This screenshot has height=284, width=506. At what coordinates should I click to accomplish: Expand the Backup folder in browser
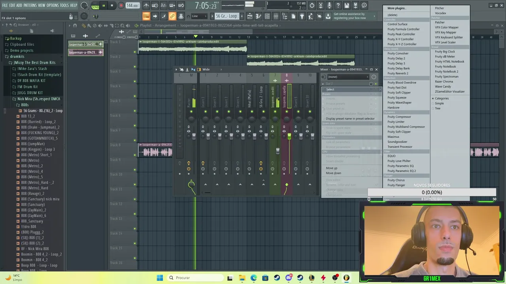click(16, 38)
